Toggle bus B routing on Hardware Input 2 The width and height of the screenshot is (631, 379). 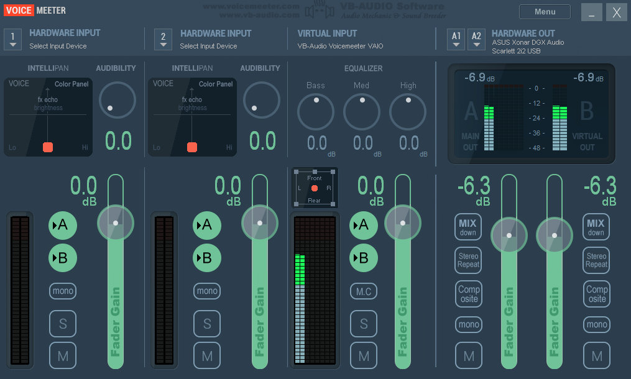point(207,258)
